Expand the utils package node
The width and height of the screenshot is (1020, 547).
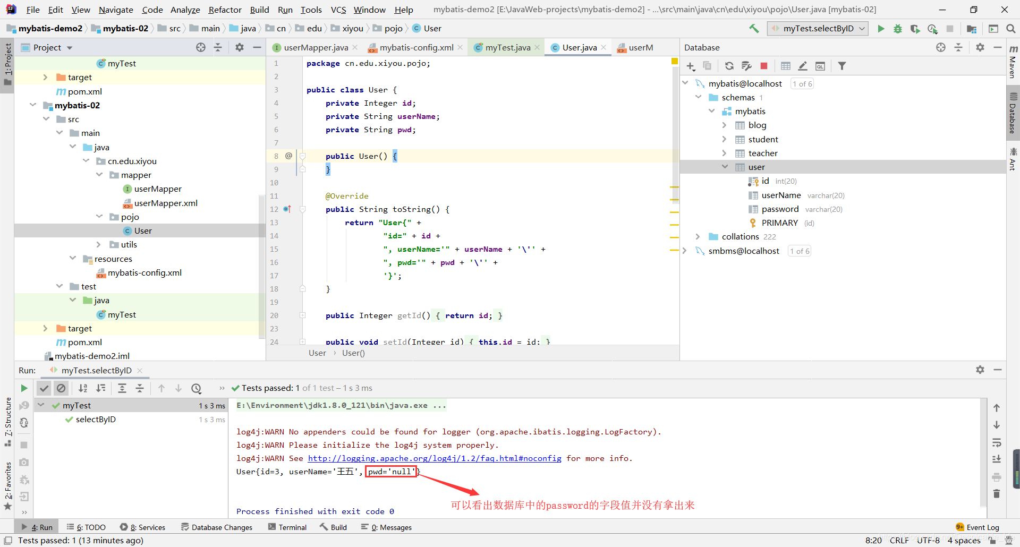pos(99,244)
